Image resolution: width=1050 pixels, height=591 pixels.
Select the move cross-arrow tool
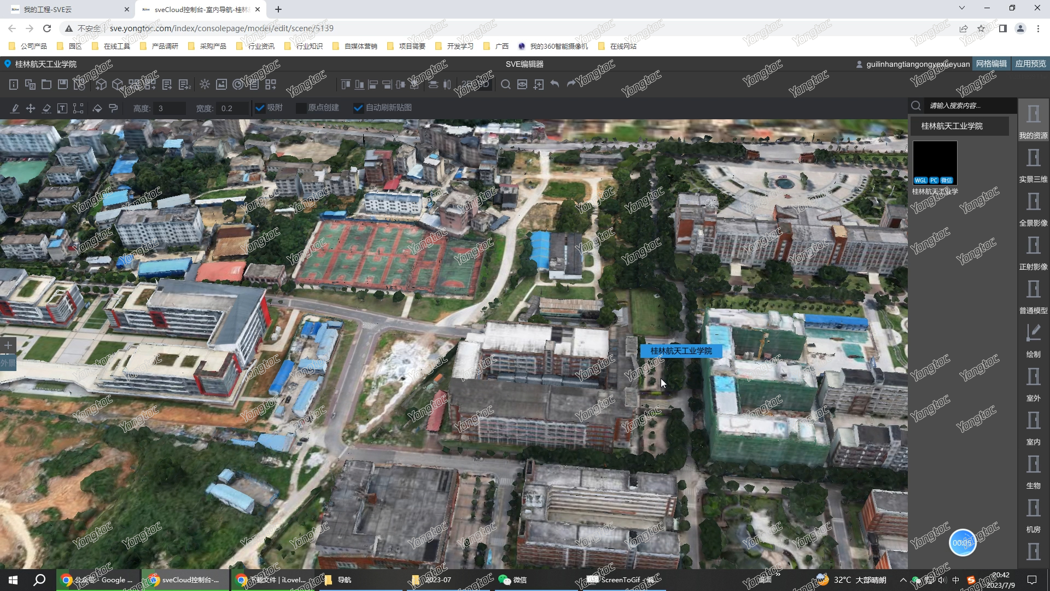31,108
